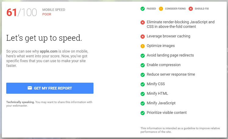Click green check beside Reduce server response time

click(x=143, y=75)
